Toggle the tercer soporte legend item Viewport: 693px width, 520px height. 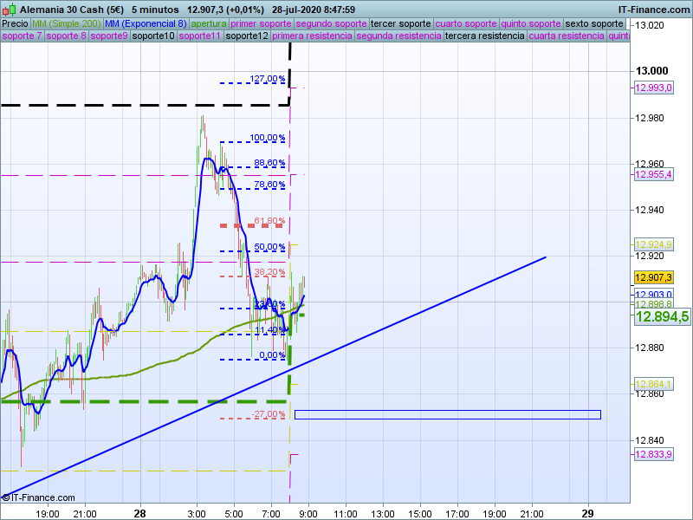click(400, 24)
